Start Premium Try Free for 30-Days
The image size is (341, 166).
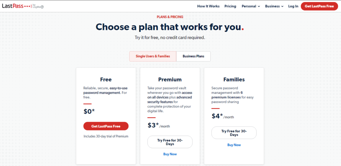[x=170, y=142]
